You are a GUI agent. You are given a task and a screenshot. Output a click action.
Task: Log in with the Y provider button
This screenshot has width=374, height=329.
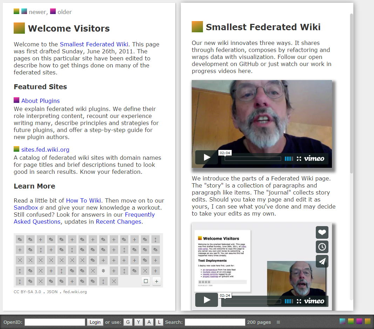pos(138,322)
